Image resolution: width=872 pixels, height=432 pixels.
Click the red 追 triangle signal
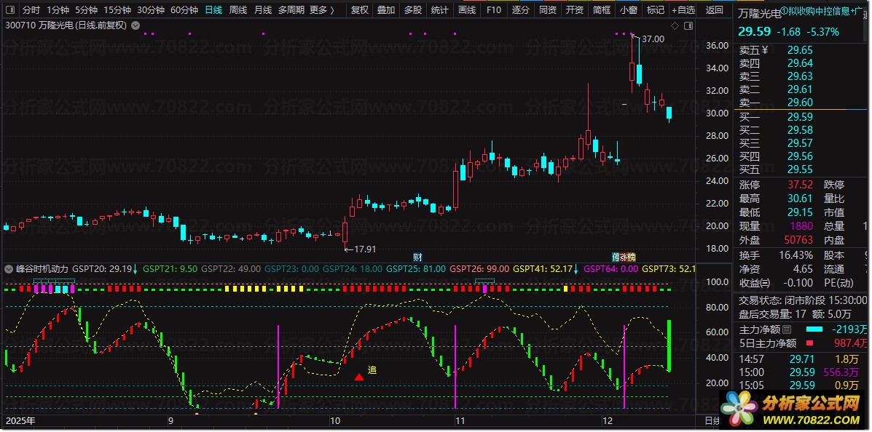tap(359, 377)
